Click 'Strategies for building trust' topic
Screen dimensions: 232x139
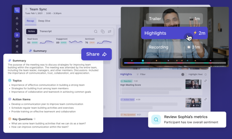pos(40,88)
